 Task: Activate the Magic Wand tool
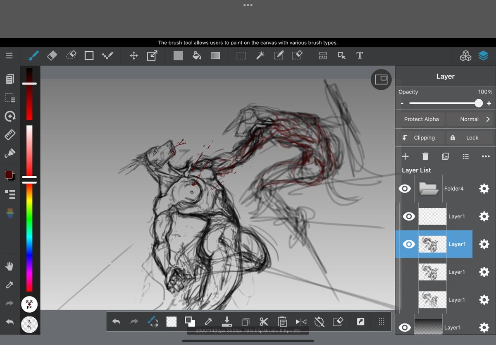coord(260,55)
